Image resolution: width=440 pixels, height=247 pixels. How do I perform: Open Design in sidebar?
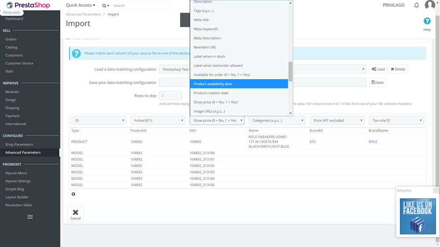point(11,100)
